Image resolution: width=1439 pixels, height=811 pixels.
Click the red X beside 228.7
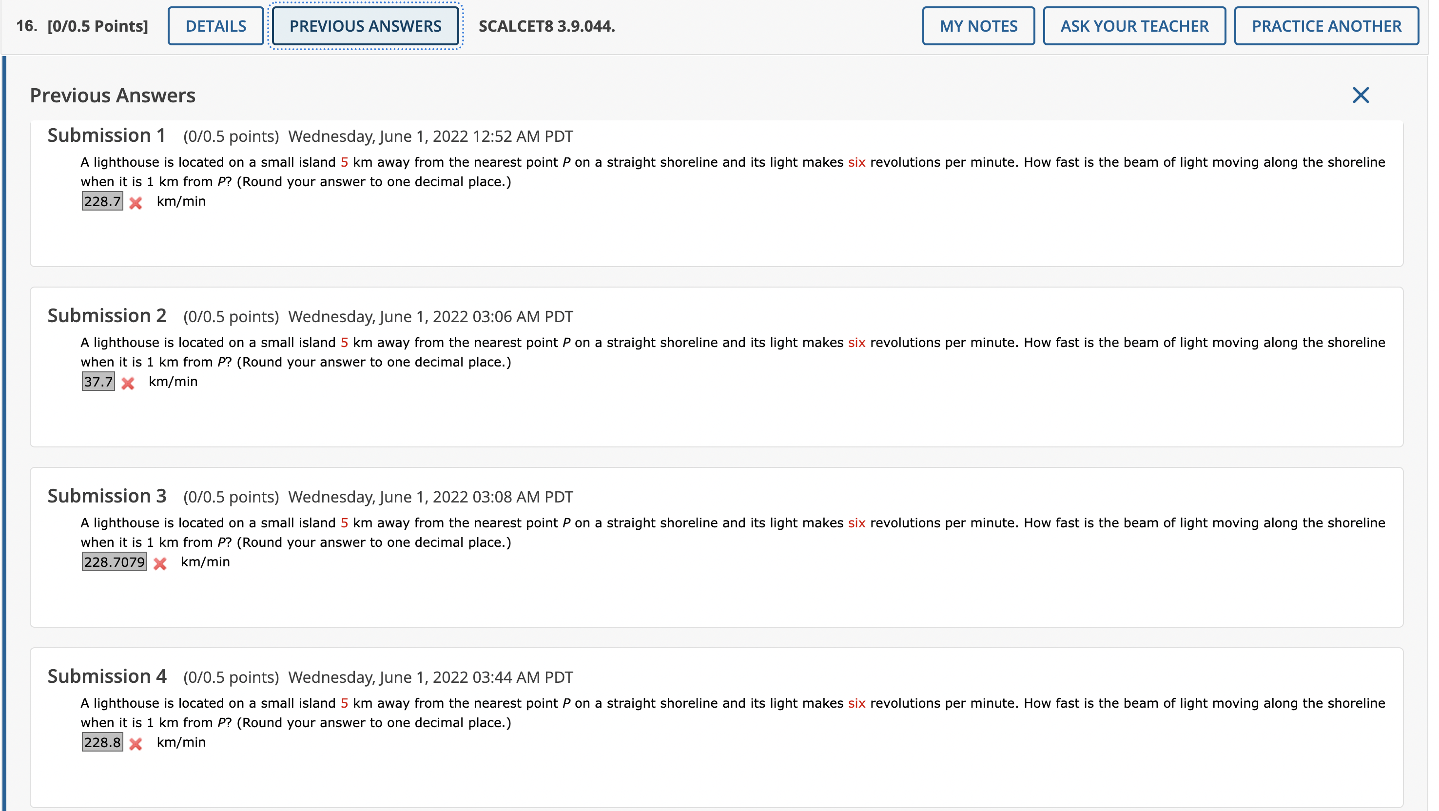click(135, 203)
